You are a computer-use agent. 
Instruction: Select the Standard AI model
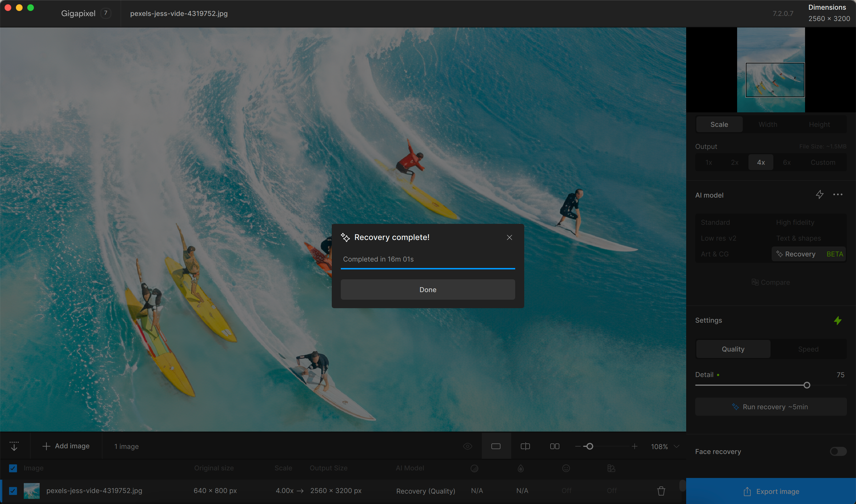715,222
